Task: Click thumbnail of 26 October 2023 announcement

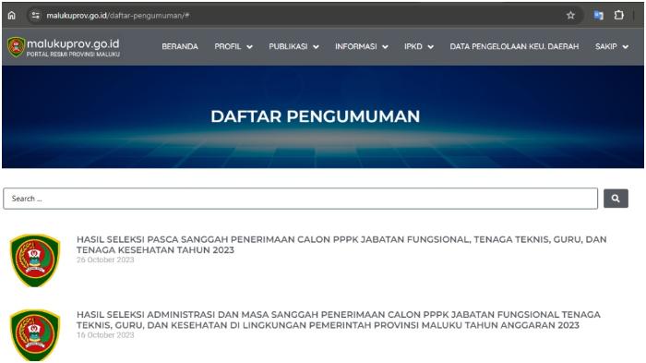Action: tap(35, 260)
